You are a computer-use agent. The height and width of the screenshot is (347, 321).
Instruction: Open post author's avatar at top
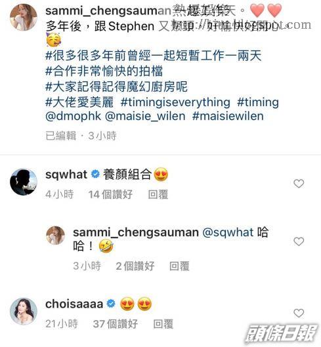click(x=24, y=17)
